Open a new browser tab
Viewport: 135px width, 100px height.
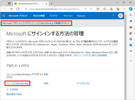pyautogui.click(x=52, y=4)
